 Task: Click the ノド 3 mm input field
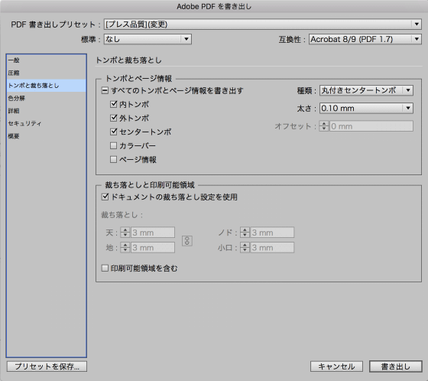[x=272, y=233]
